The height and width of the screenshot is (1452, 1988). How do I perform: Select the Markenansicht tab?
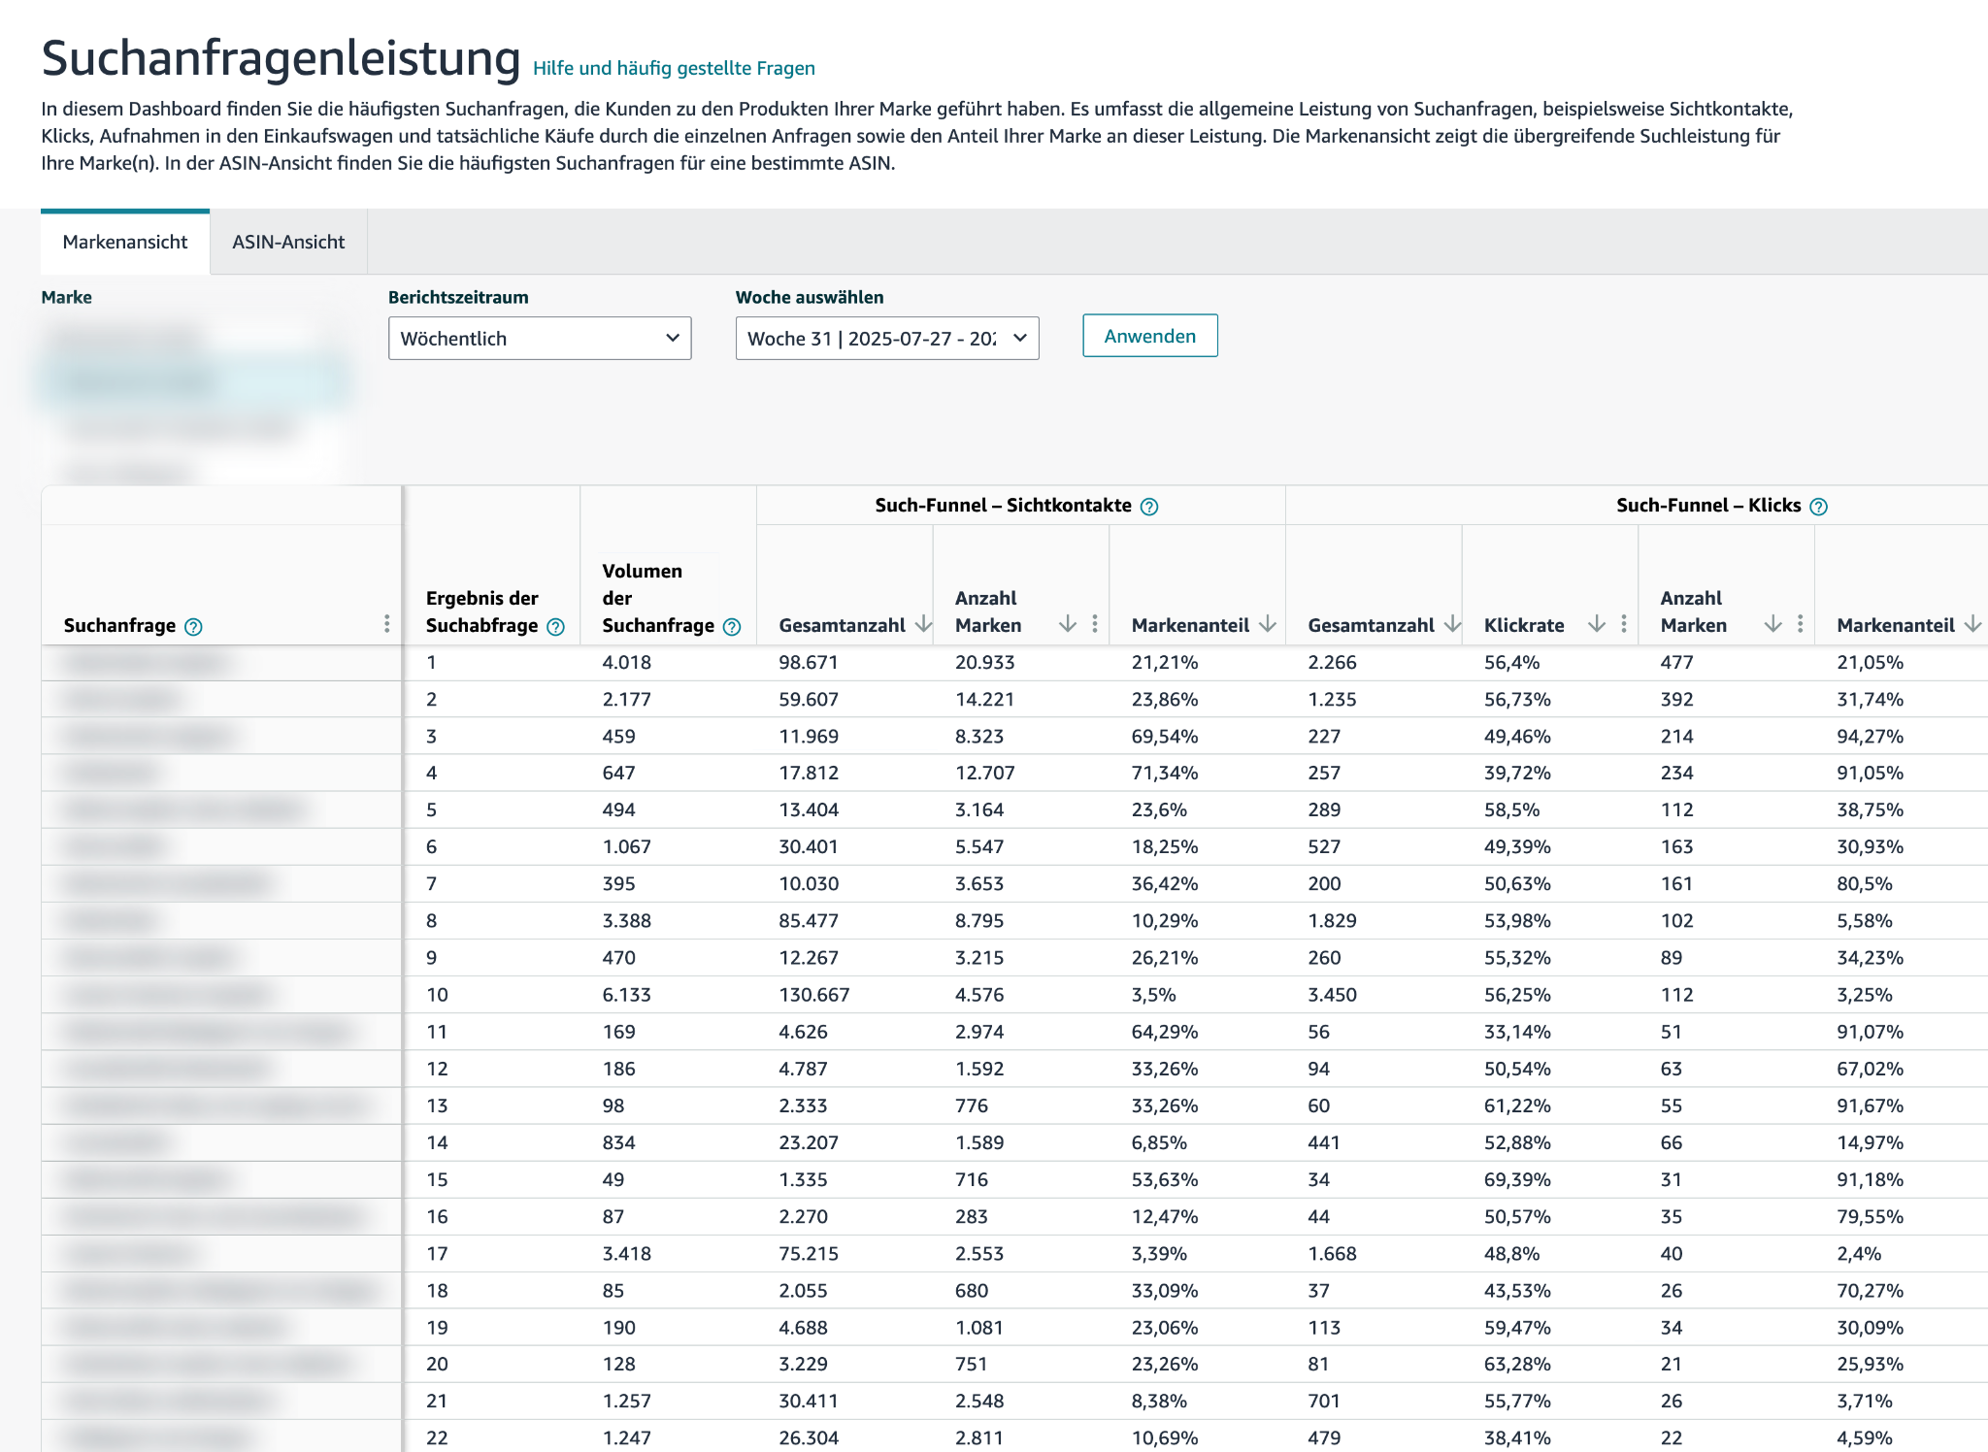click(x=125, y=243)
